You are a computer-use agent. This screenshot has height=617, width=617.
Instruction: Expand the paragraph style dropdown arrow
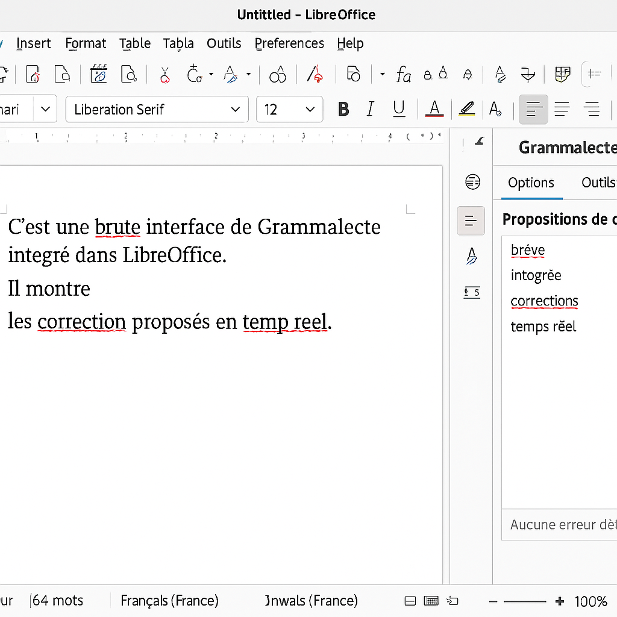pos(46,108)
